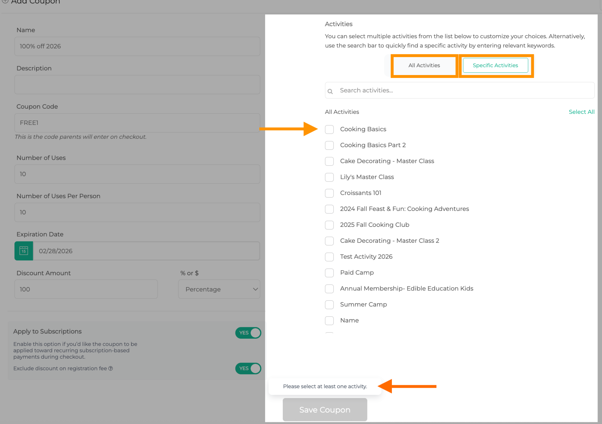Toggle Exclude discount on registration fee
602x424 pixels.
pos(248,368)
